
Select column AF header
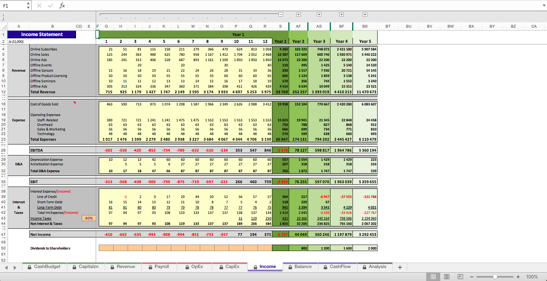(x=298, y=26)
